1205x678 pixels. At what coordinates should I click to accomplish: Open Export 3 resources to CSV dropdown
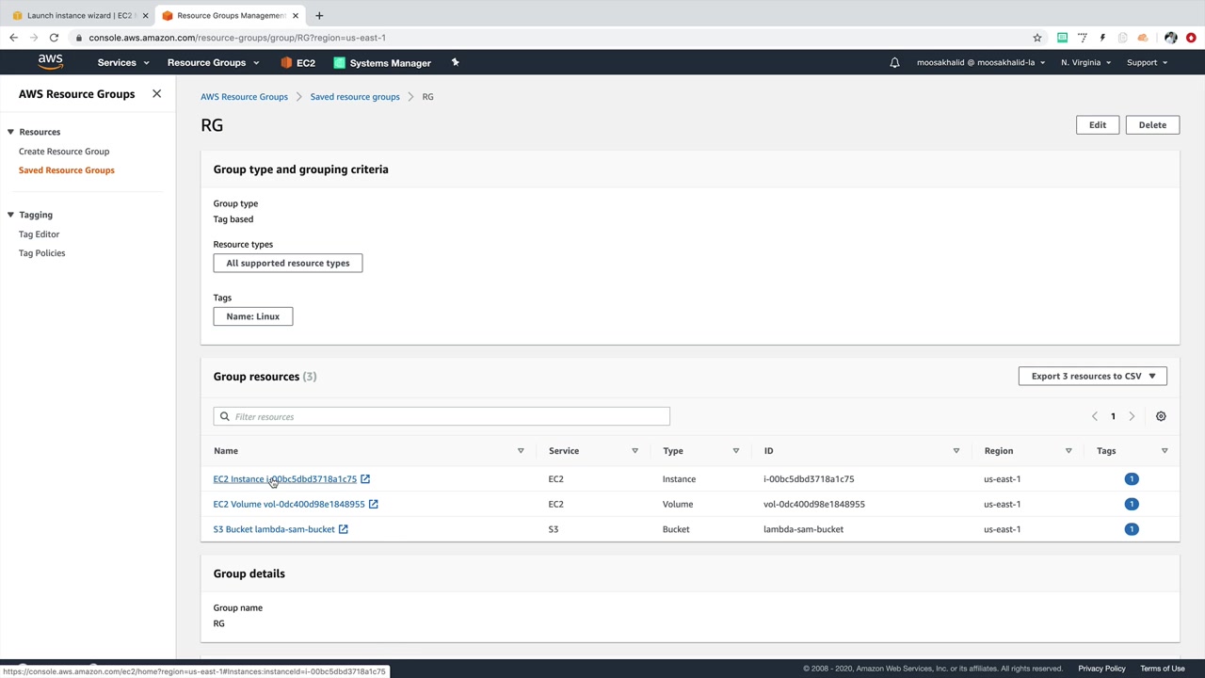pos(1093,376)
